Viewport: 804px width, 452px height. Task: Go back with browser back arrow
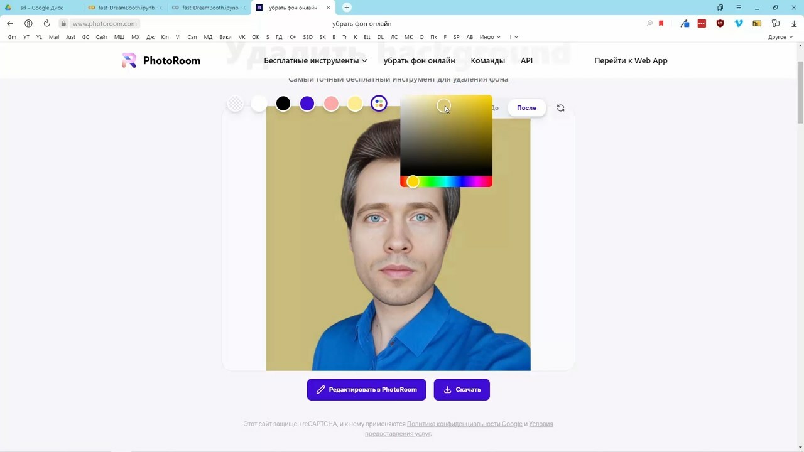[x=10, y=23]
